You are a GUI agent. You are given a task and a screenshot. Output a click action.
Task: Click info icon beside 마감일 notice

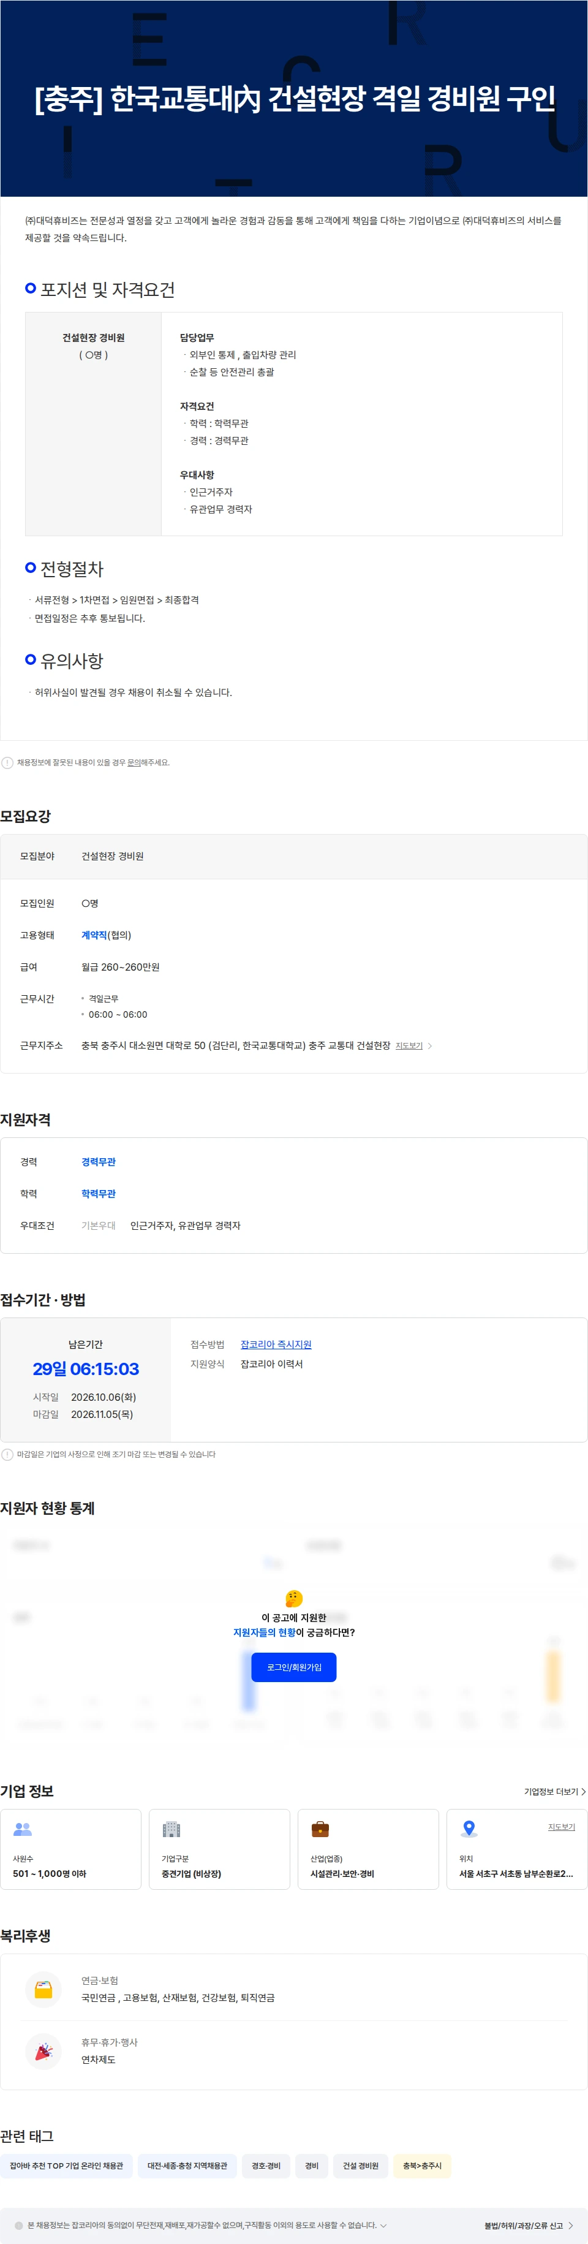7,1454
